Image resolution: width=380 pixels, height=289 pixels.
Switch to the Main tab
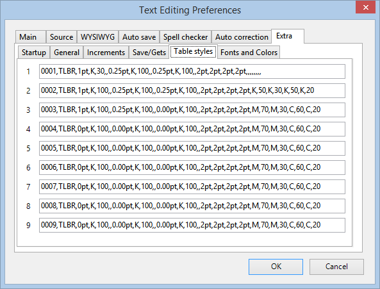tap(31, 37)
